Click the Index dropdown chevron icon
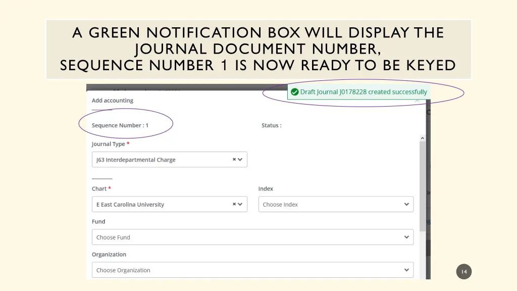The image size is (517, 291). tap(406, 204)
